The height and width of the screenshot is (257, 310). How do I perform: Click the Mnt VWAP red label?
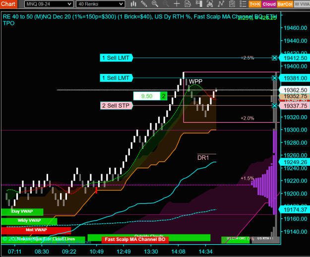click(36, 230)
